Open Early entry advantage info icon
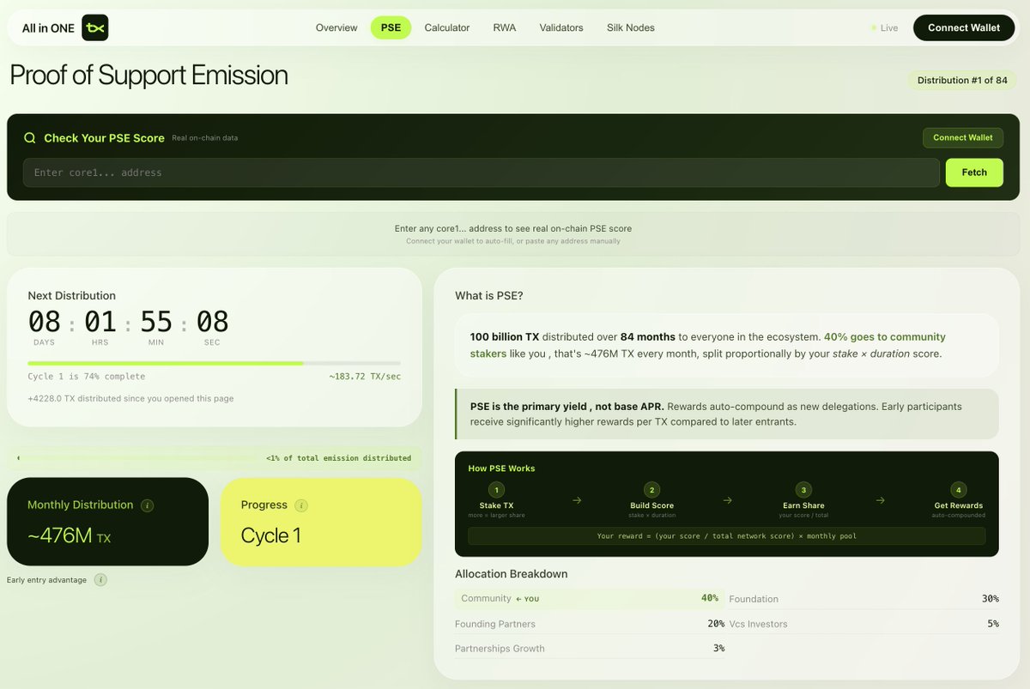This screenshot has width=1030, height=689. 100,580
